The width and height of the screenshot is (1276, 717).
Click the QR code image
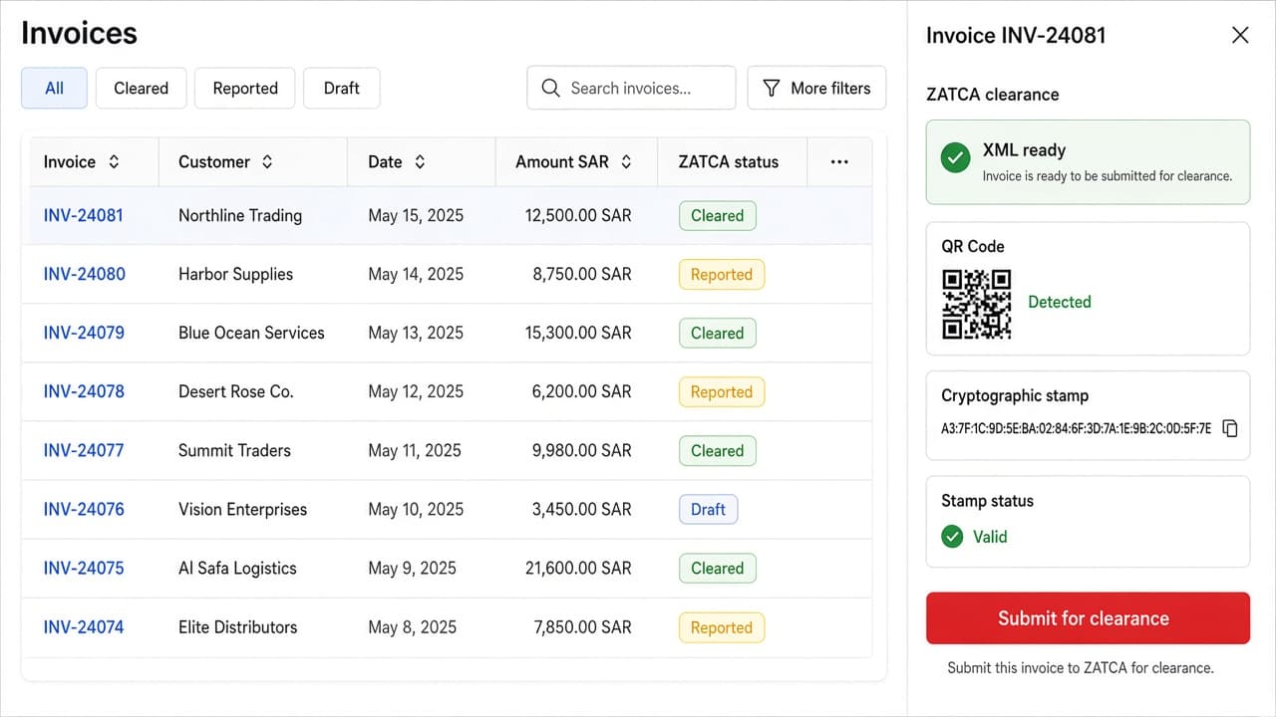tap(977, 304)
